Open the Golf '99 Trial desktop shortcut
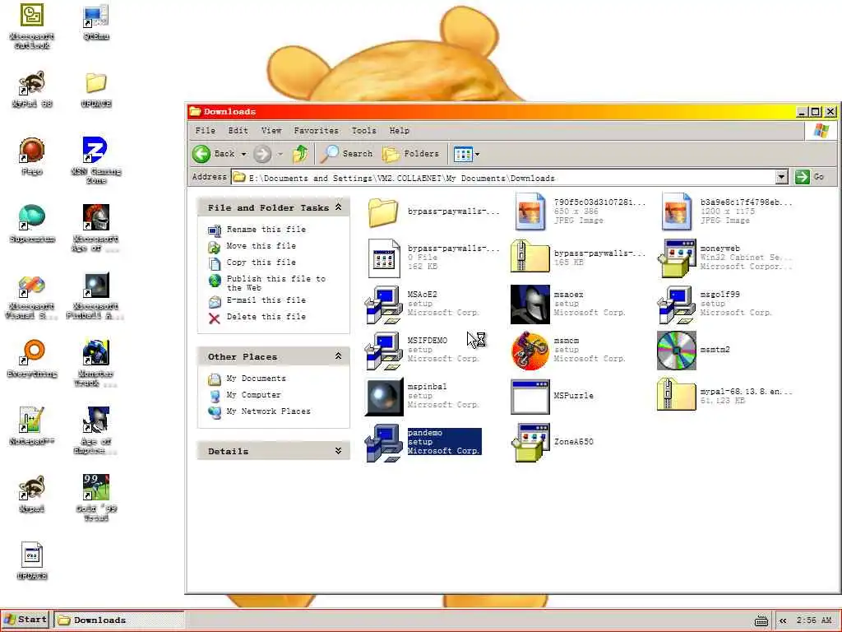The width and height of the screenshot is (842, 632). (96, 498)
